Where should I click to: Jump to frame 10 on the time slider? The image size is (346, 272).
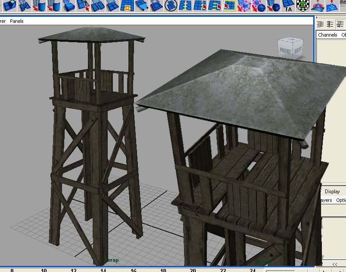(x=44, y=270)
